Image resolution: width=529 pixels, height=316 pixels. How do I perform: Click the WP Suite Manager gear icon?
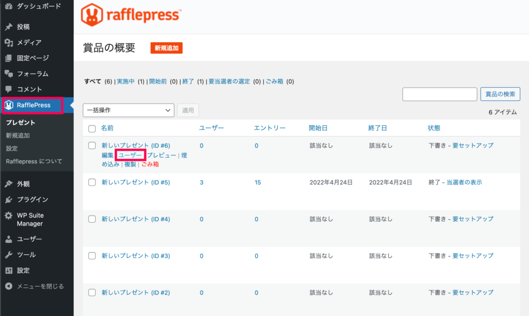(9, 215)
